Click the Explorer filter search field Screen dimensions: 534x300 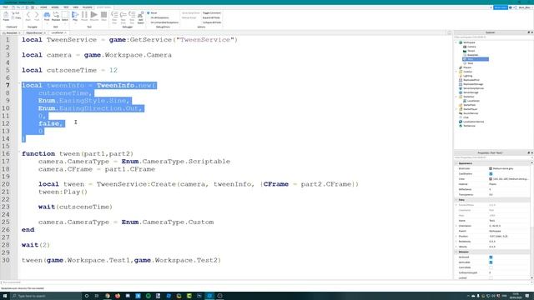click(x=493, y=37)
